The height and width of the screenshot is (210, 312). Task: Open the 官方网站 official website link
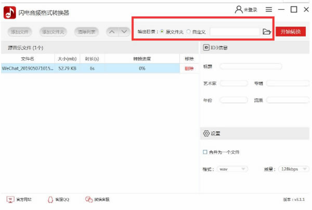point(19,200)
